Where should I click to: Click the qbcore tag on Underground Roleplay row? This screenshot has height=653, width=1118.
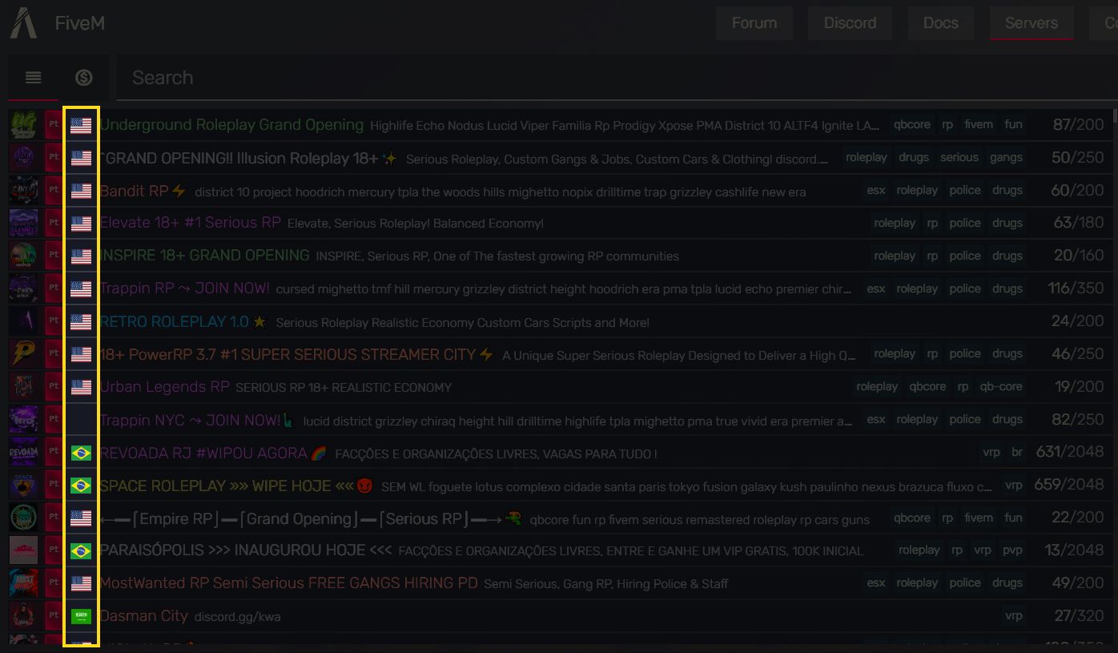(x=912, y=124)
